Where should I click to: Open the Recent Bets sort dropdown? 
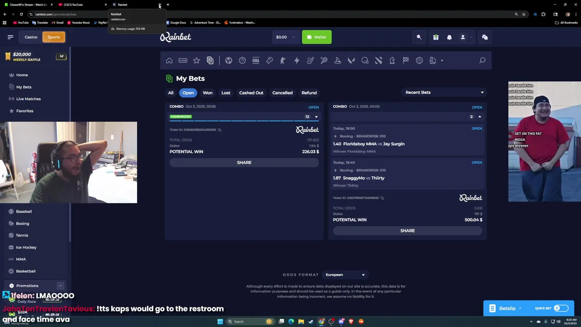(444, 93)
